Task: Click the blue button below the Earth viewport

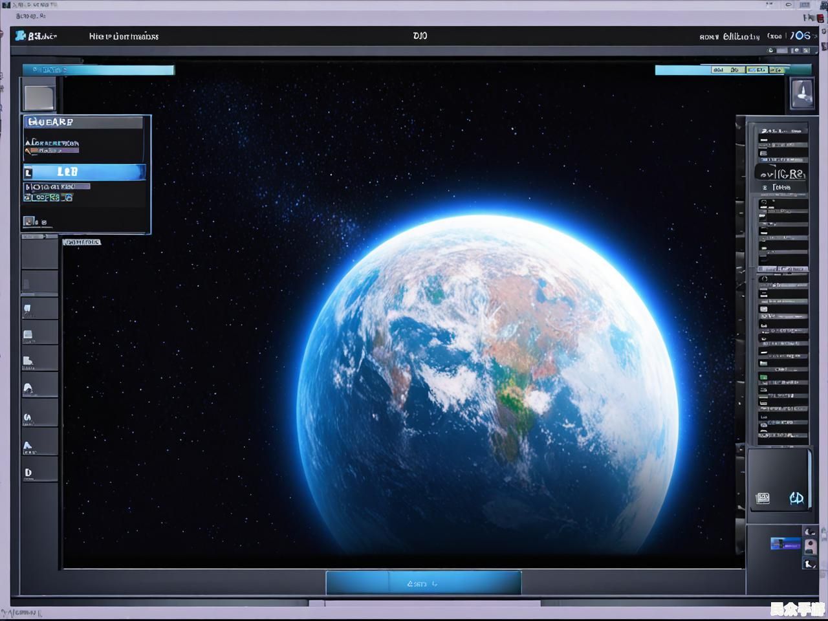Action: (423, 583)
